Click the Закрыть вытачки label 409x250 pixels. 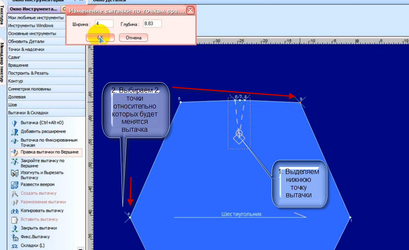coord(39,228)
